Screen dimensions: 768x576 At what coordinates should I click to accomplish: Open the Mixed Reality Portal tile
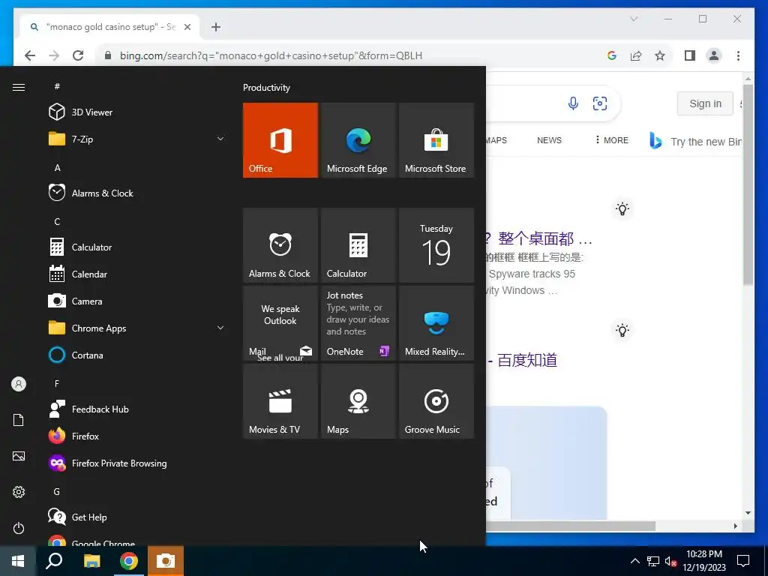click(x=436, y=323)
